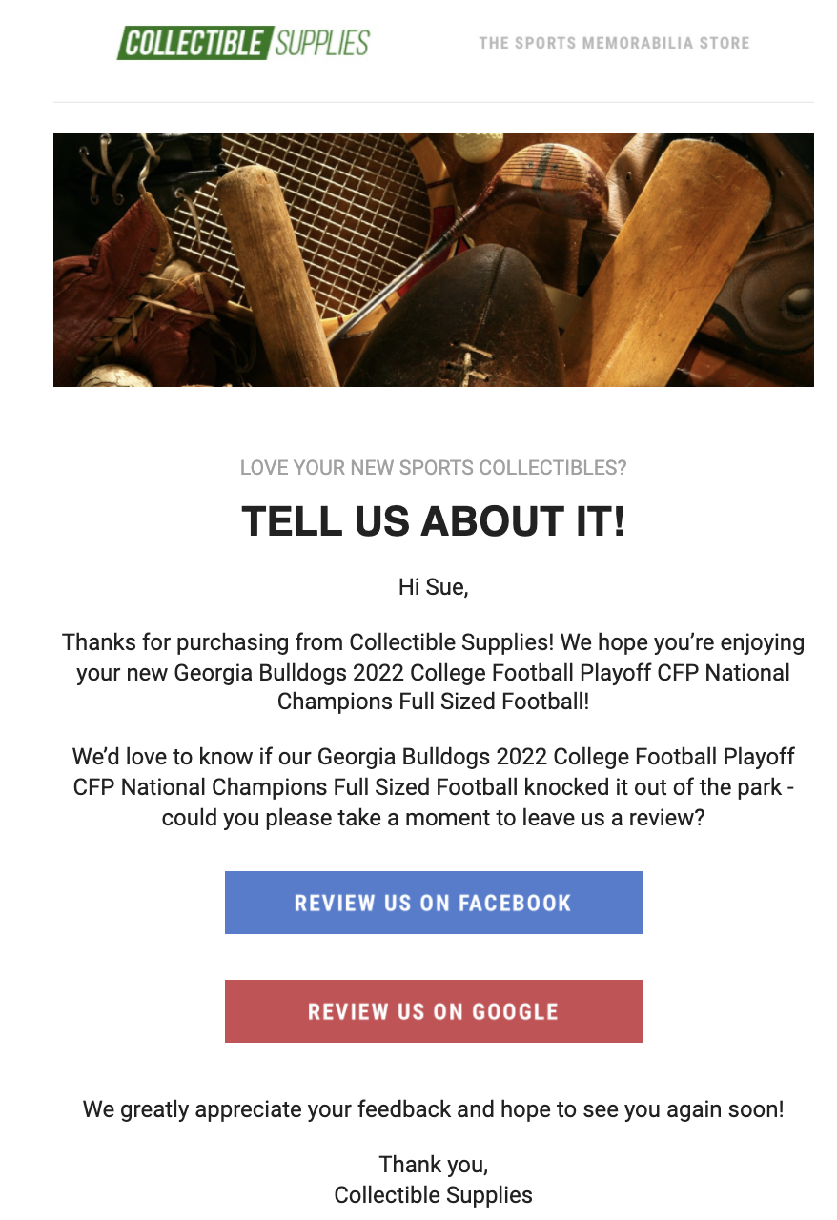This screenshot has height=1220, width=837.
Task: Click Love Your New Sports Collectibles subheading
Action: tap(433, 468)
